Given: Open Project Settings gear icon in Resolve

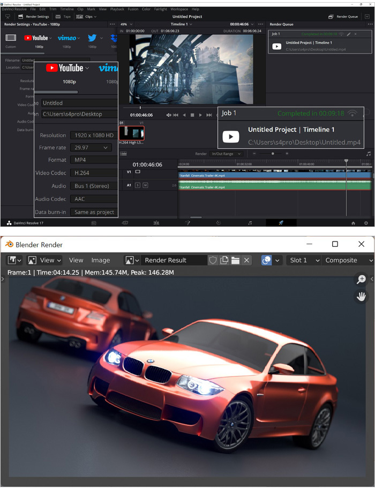Looking at the screenshot, I should pos(366,223).
